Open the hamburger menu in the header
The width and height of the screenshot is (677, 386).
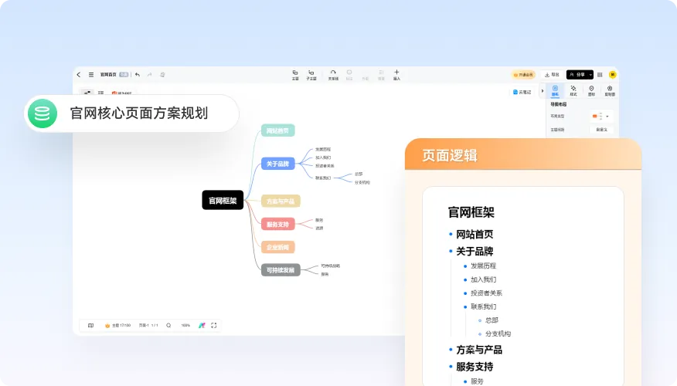tap(91, 75)
